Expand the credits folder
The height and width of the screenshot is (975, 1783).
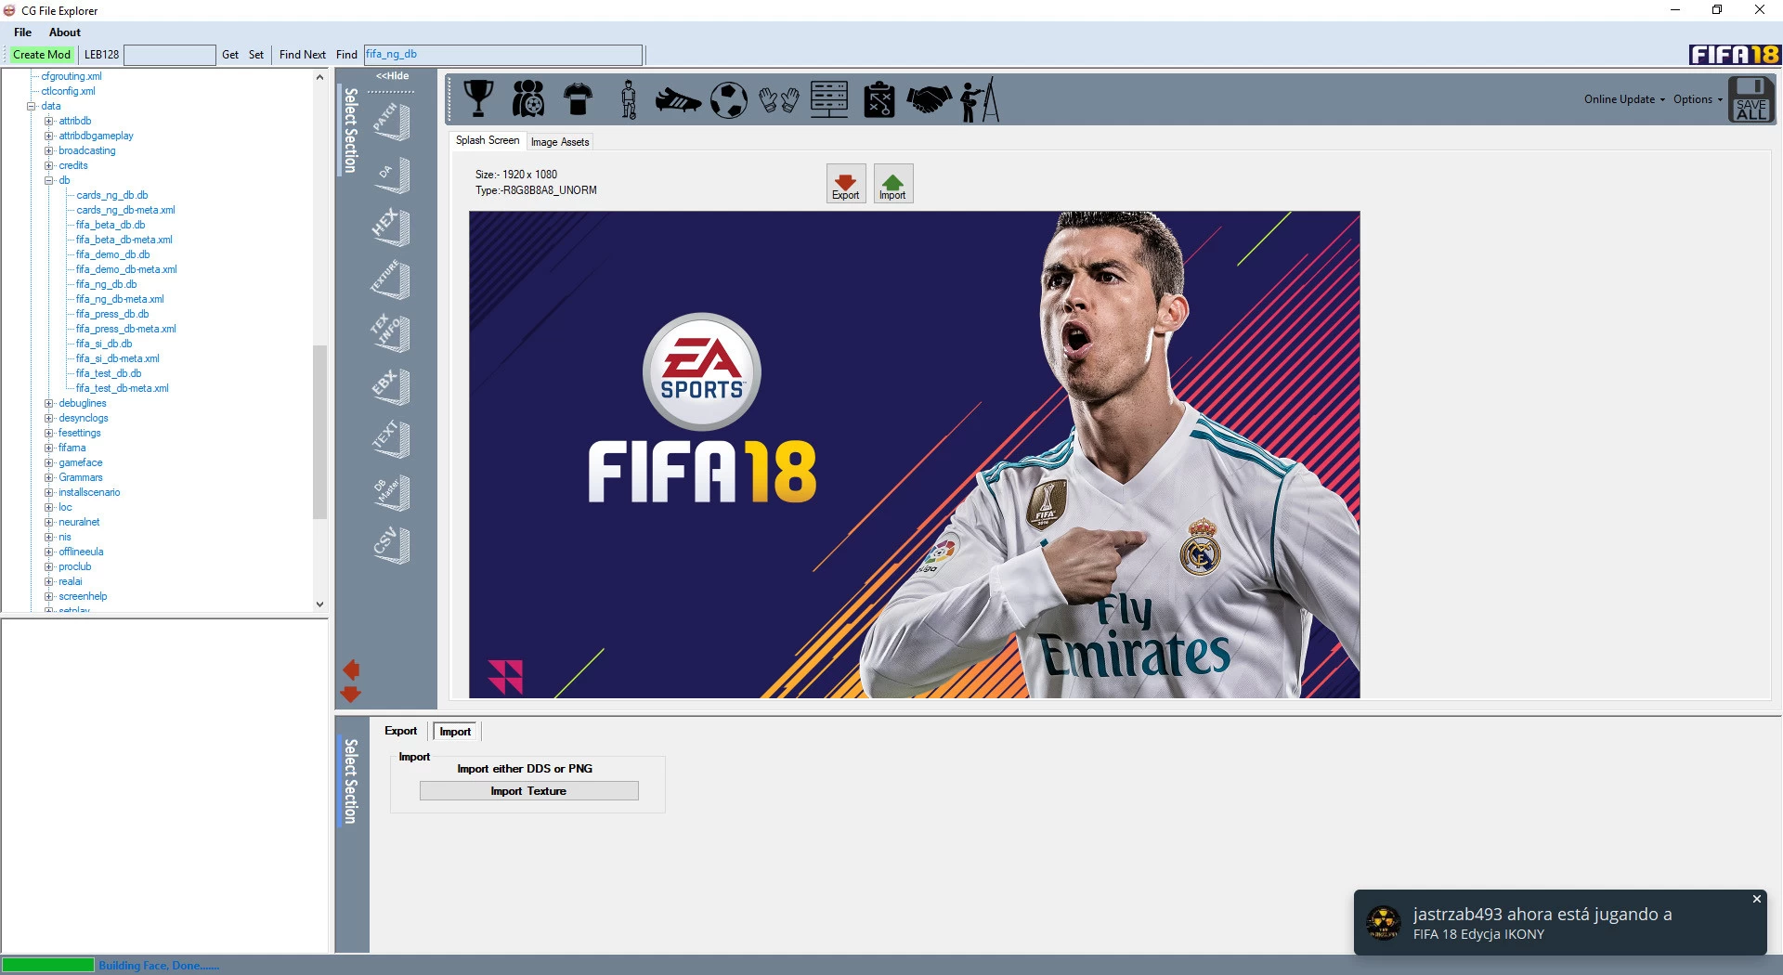tap(49, 165)
